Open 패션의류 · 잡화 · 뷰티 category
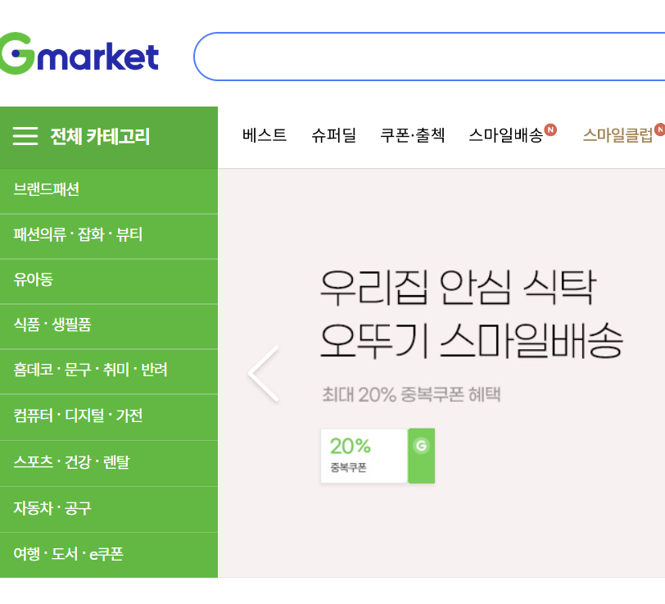The width and height of the screenshot is (665, 604). click(109, 234)
